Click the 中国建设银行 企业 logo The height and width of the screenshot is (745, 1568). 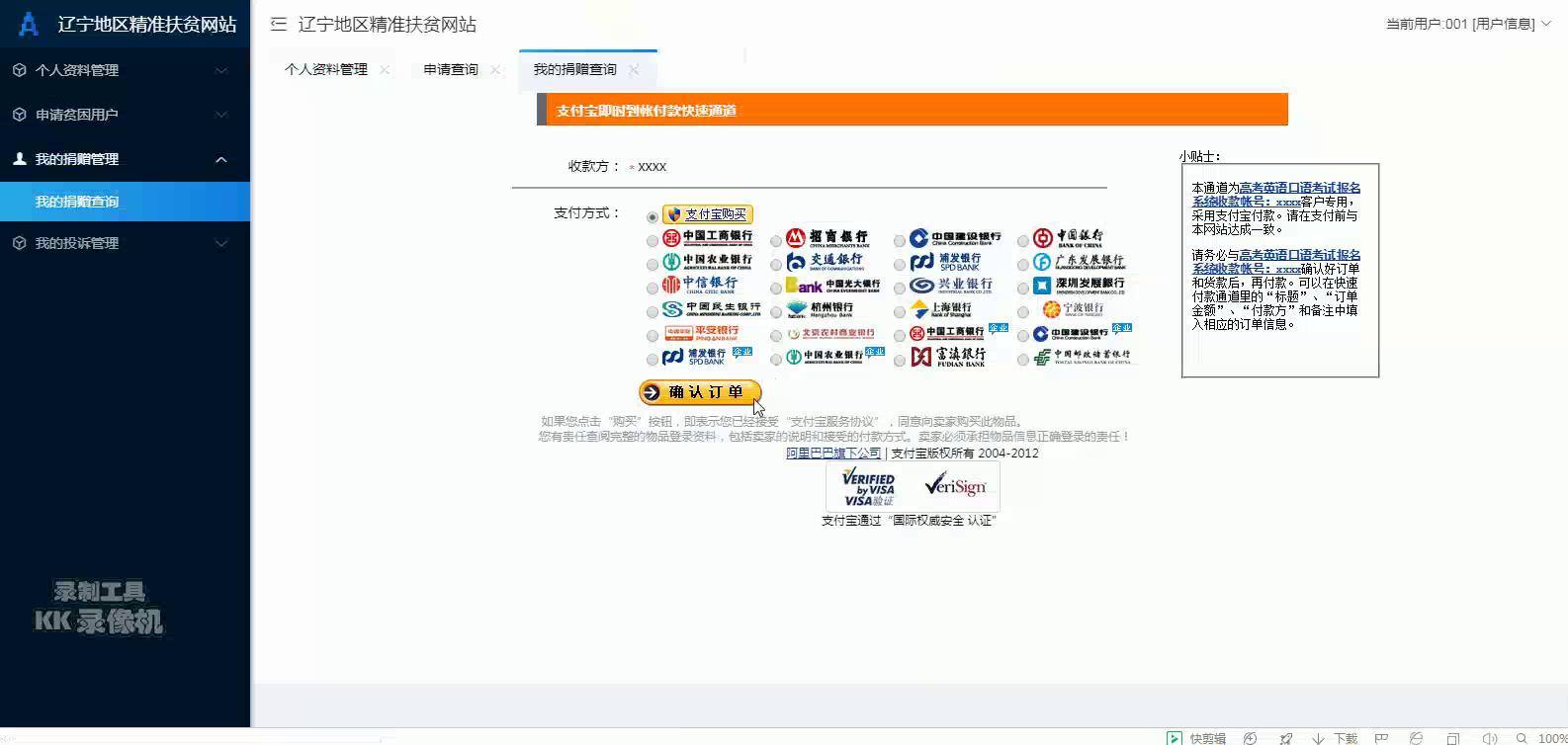click(x=1083, y=333)
